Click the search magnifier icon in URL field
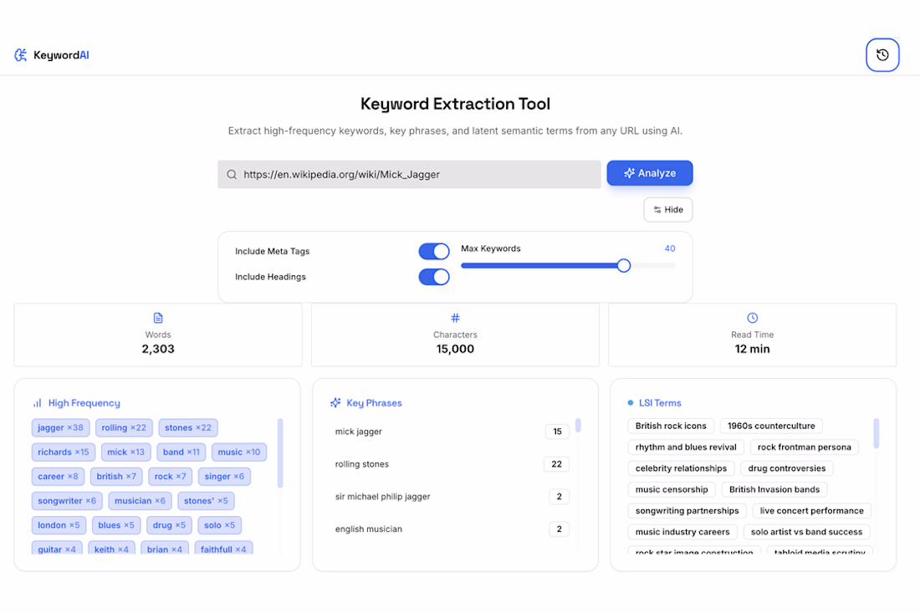This screenshot has height=613, width=920. tap(232, 174)
